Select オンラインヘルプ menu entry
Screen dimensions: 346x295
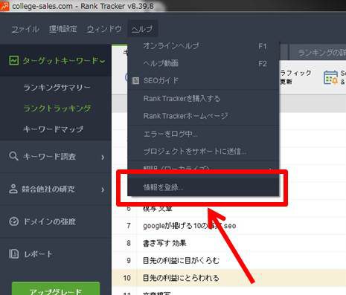pyautogui.click(x=203, y=46)
